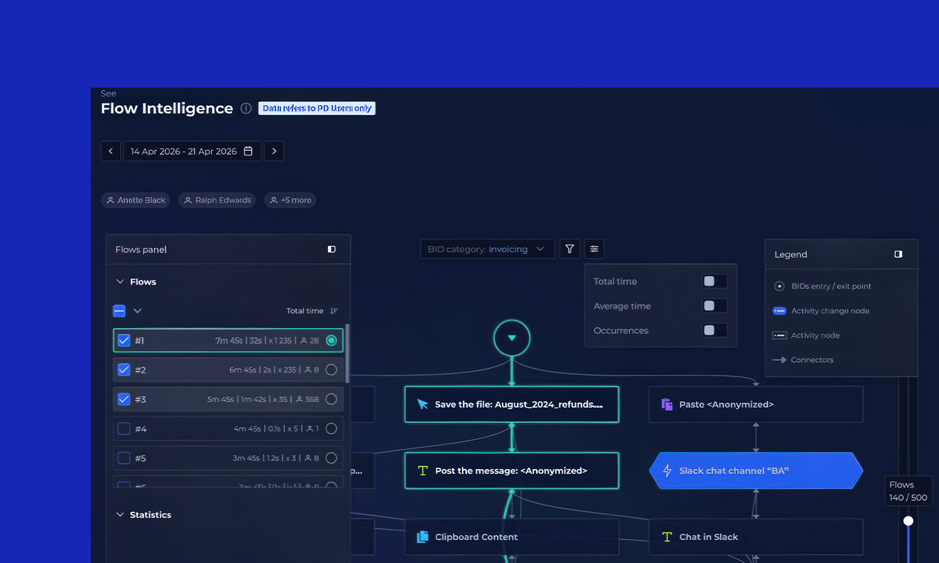Click the user icon in flow #1 row

click(304, 340)
